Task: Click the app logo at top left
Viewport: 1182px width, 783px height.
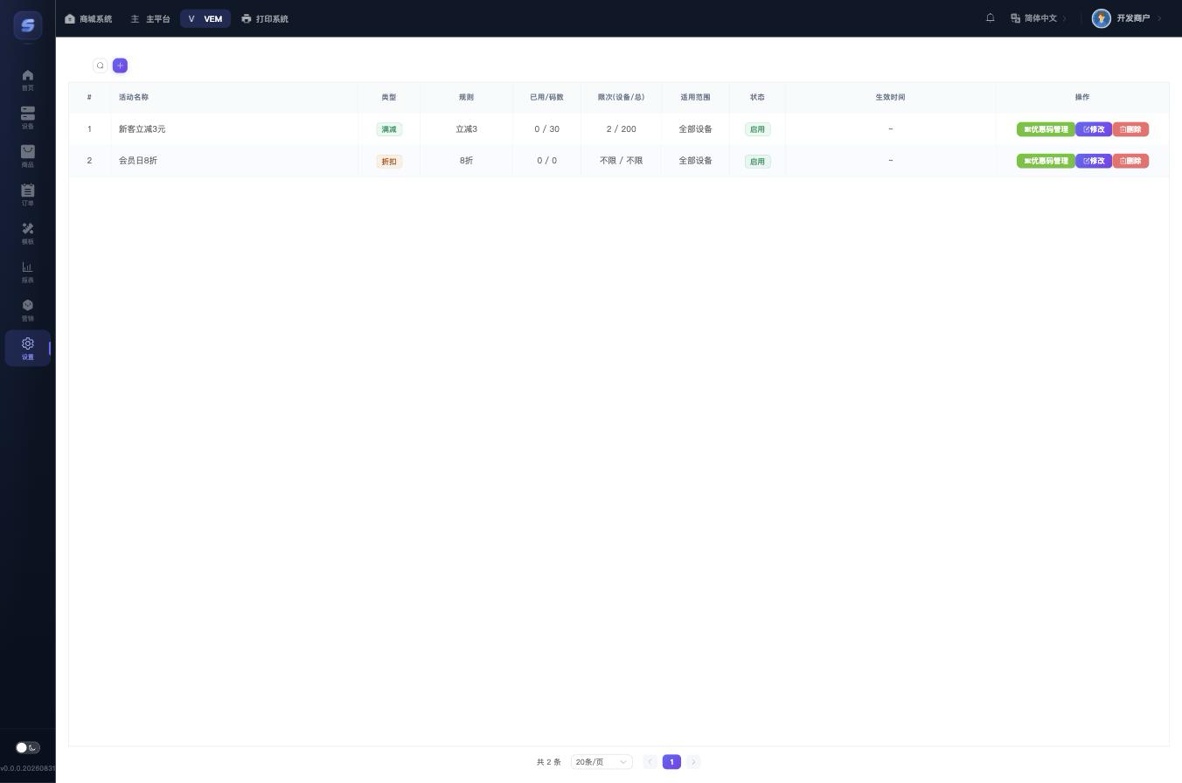Action: [28, 24]
